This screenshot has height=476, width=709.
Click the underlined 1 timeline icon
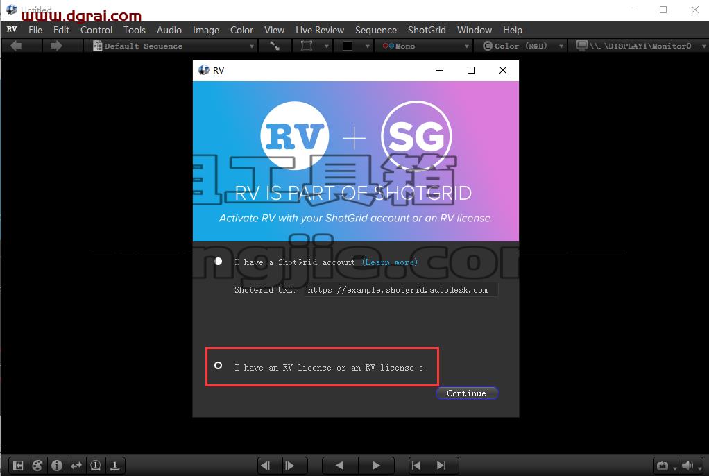pos(115,465)
